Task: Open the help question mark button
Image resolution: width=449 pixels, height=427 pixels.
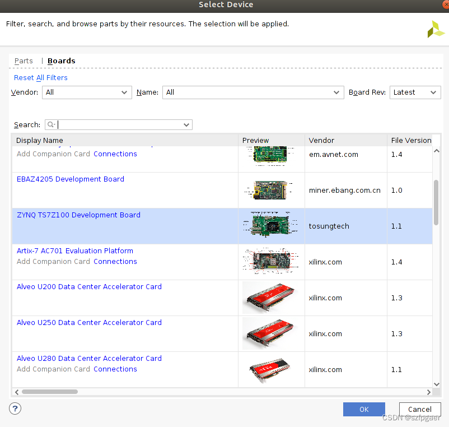Action: 15,409
